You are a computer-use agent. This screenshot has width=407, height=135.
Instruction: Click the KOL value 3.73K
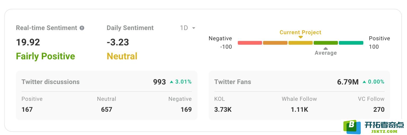click(223, 110)
